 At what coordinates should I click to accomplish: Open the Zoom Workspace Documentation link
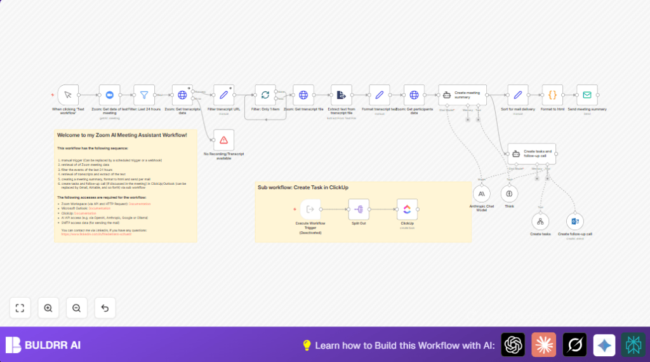coord(140,204)
